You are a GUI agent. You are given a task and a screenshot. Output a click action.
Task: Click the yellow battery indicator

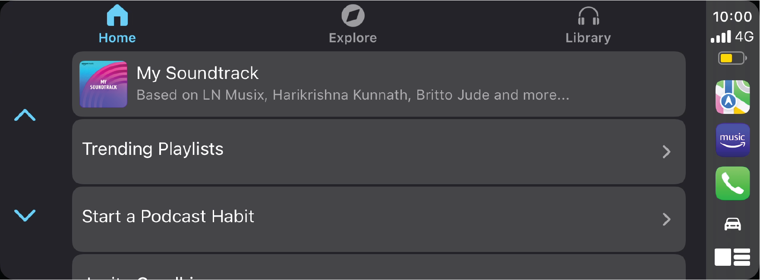[x=732, y=58]
